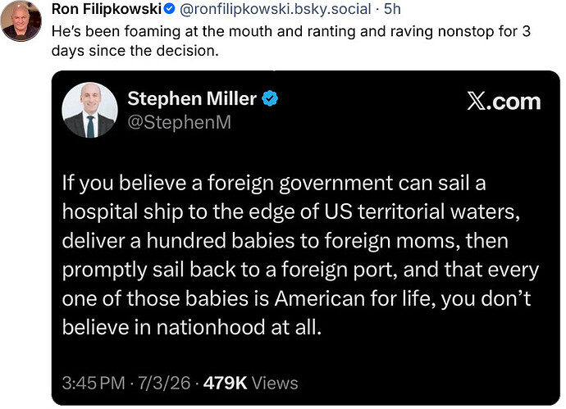Viewport: 566px width, 409px height.
Task: Select the post text about foaming at the mouth
Action: pyautogui.click(x=291, y=41)
